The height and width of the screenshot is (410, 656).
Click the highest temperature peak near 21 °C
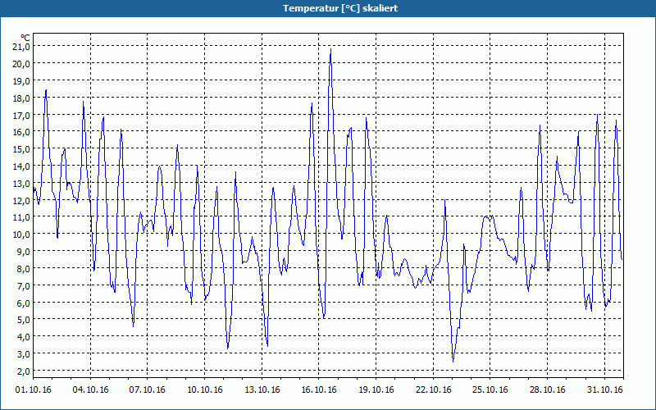coord(330,49)
